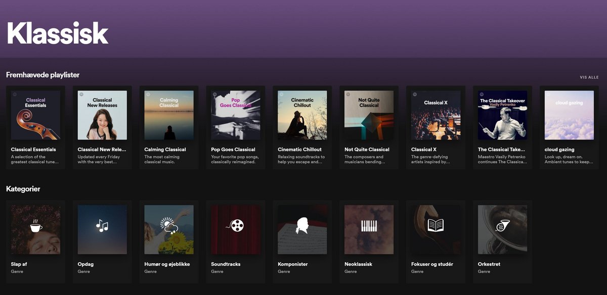The height and width of the screenshot is (295, 607).
Task: Open the Classical Essentials playlist cover
Action: click(x=35, y=115)
